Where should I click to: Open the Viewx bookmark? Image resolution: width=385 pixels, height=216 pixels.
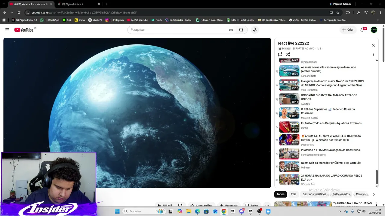(x=80, y=20)
